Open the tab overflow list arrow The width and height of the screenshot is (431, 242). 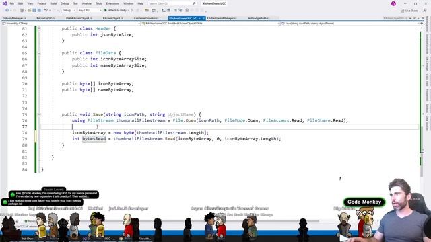coord(418,18)
